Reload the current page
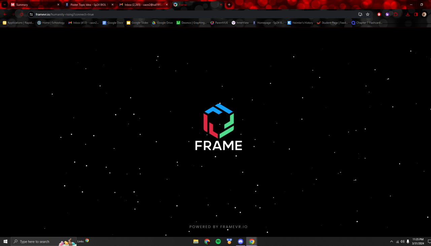431x246 pixels. tap(22, 14)
